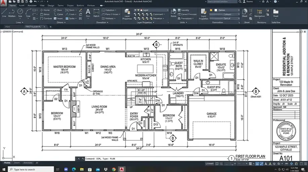The width and height of the screenshot is (308, 172).
Task: Expand the Elinons panel dropdown
Action: 61,23
